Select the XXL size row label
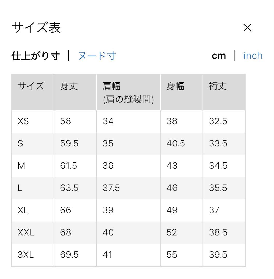 coord(26,233)
